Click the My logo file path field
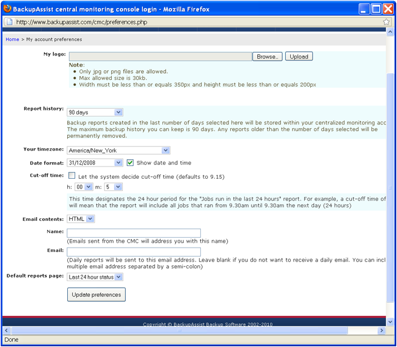The height and width of the screenshot is (347, 397). click(x=161, y=56)
